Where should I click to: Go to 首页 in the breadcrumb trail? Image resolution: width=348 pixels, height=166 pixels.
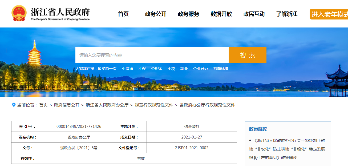pyautogui.click(x=43, y=105)
